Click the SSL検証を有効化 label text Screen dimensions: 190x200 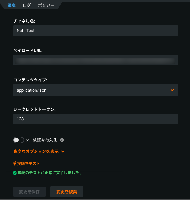coord(44,140)
